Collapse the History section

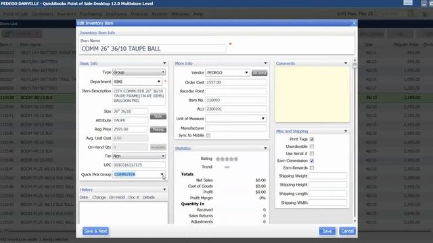point(164,190)
